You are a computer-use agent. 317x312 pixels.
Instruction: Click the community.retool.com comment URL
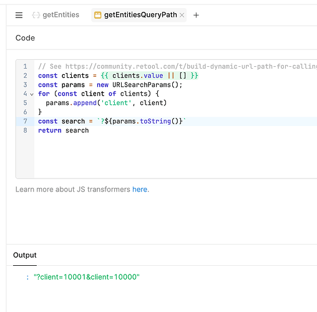[191, 66]
